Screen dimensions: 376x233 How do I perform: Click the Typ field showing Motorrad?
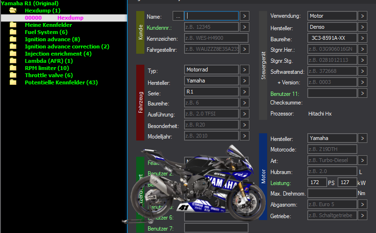211,70
